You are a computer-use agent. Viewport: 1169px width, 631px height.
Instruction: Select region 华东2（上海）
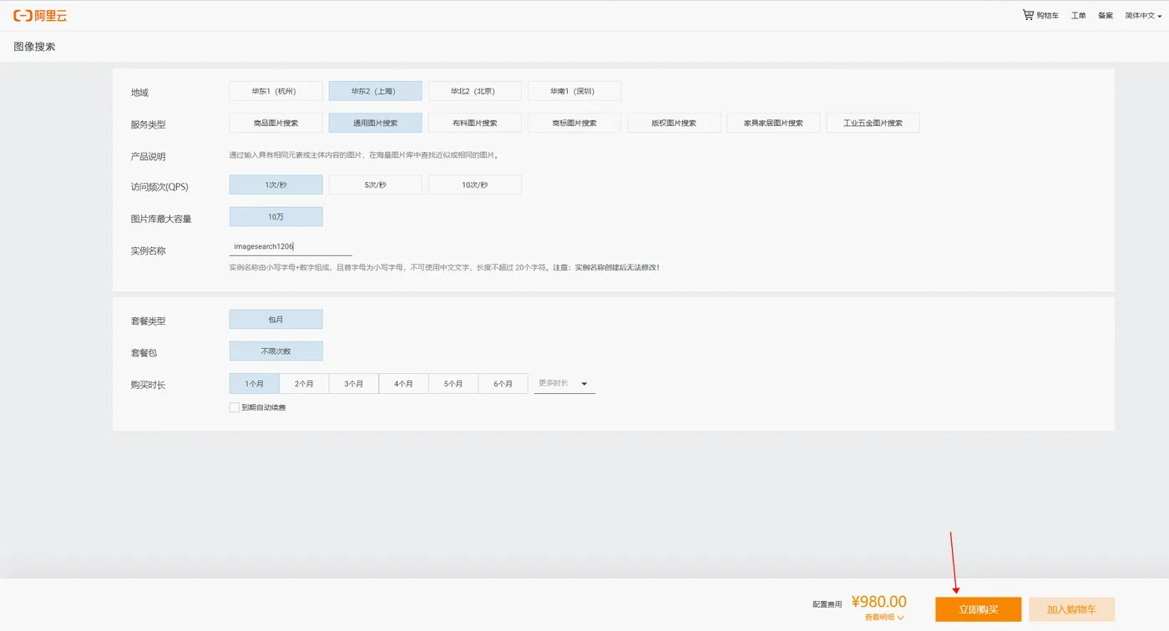click(x=375, y=91)
